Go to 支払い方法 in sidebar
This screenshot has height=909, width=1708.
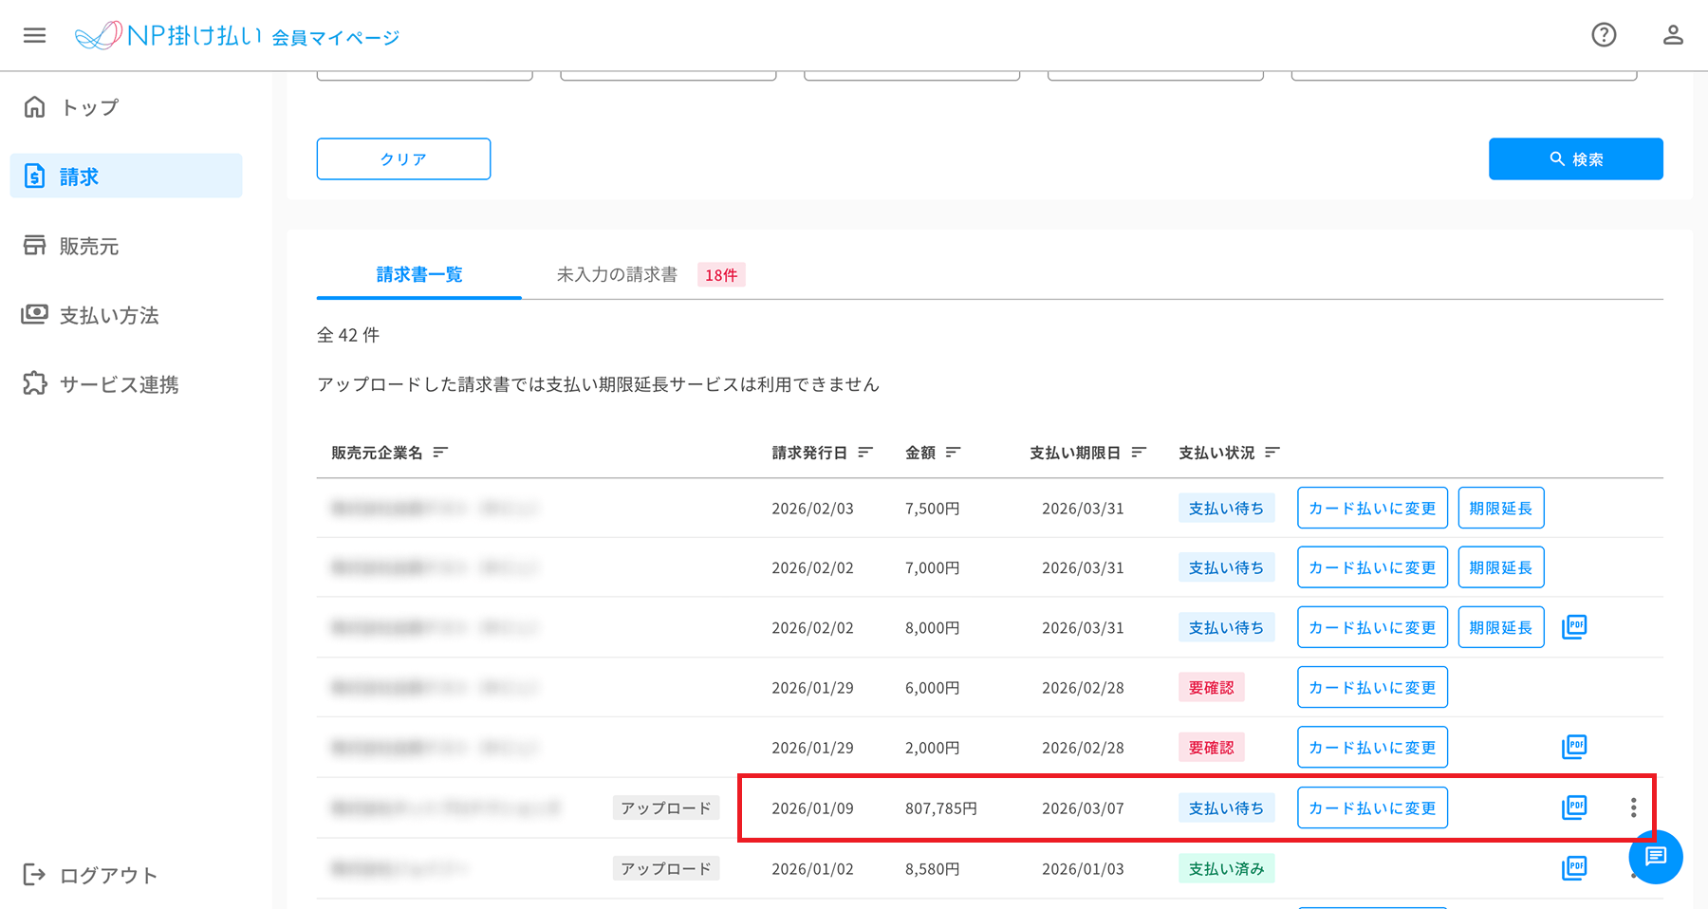[x=108, y=316]
